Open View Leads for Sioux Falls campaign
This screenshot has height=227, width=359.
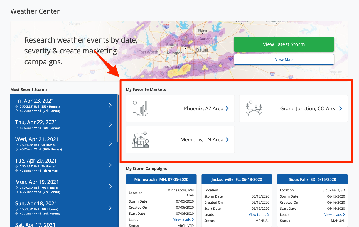pyautogui.click(x=335, y=215)
